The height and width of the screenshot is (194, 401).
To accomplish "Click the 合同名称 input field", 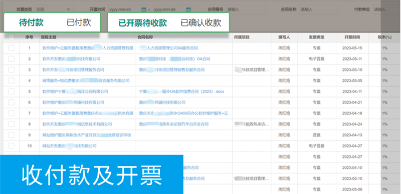I will tap(319, 9).
